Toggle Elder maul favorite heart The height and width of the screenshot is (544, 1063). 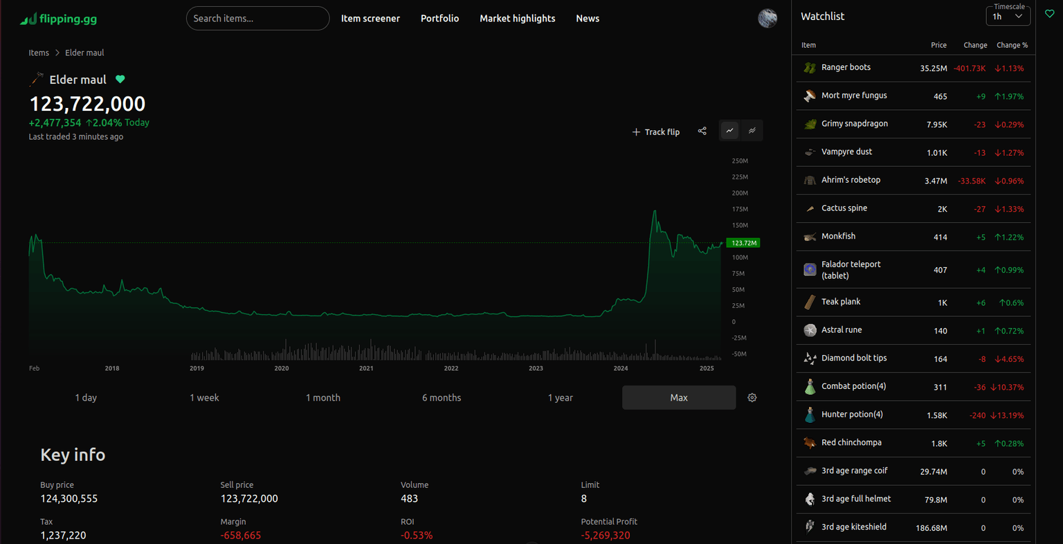tap(120, 80)
